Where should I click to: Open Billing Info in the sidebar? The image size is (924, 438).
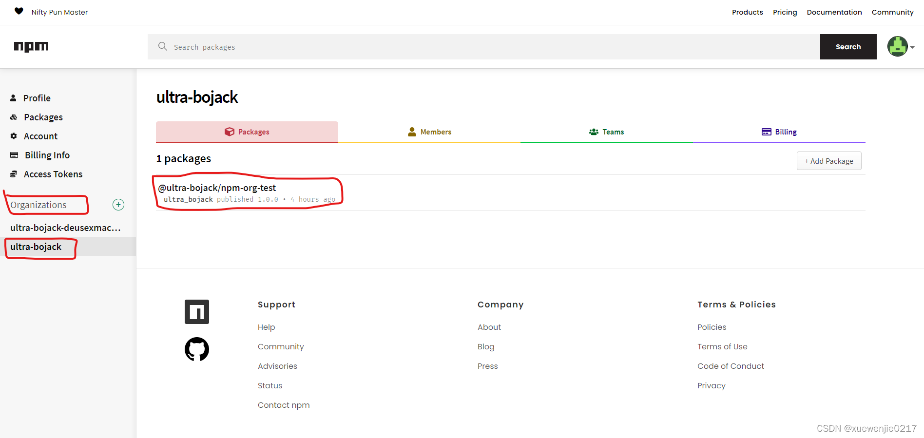click(x=47, y=155)
